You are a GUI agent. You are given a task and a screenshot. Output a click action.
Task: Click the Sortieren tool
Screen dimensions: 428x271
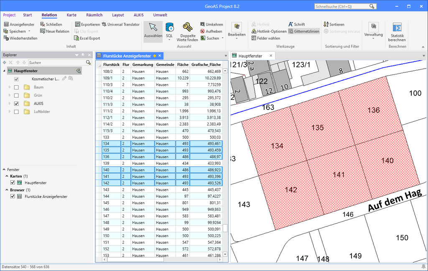(x=334, y=24)
